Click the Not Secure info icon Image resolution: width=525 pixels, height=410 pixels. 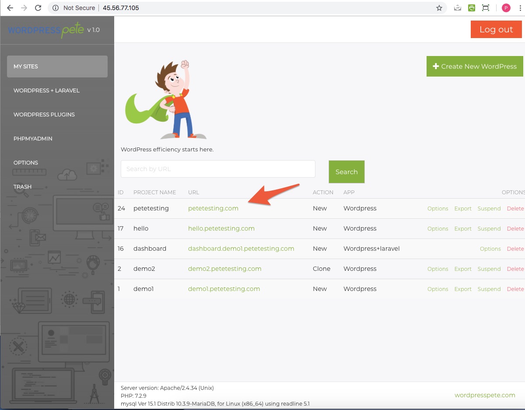tap(56, 8)
